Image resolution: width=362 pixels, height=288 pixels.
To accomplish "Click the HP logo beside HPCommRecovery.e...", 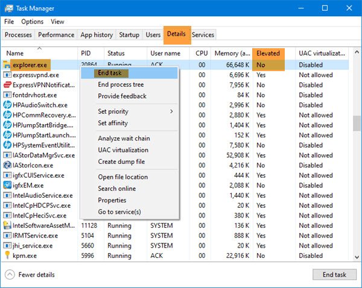I will coord(7,115).
